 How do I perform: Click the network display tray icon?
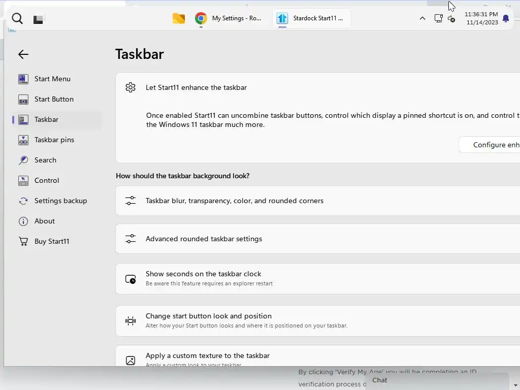click(438, 18)
